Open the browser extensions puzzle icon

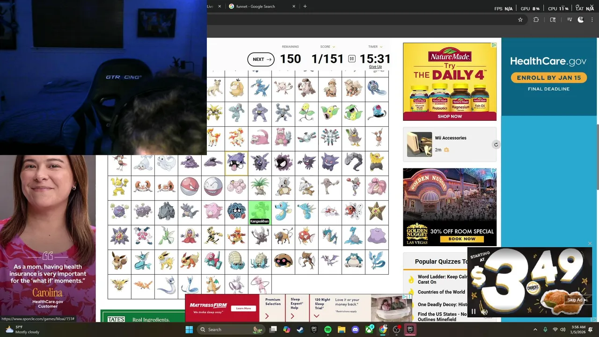click(536, 20)
